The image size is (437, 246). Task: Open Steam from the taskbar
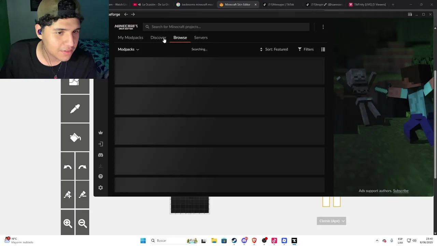(x=234, y=241)
